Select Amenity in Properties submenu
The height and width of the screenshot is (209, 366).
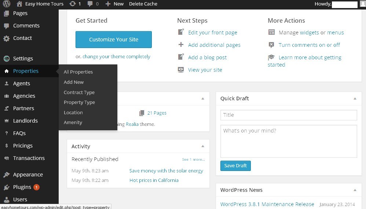[x=73, y=123]
